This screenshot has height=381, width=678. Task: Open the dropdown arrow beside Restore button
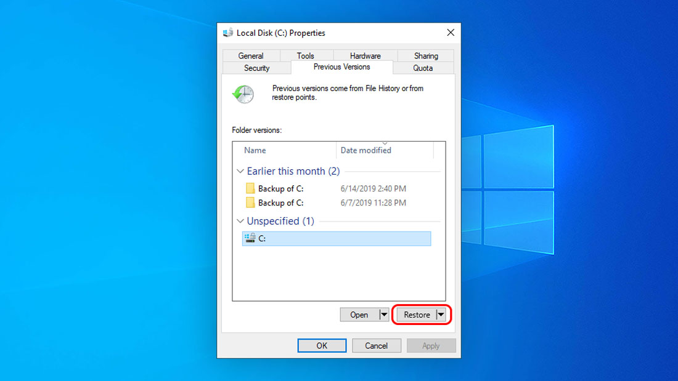click(x=441, y=315)
